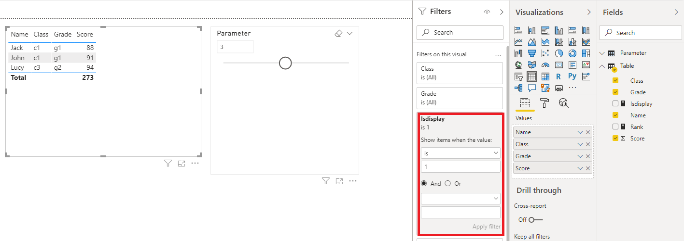This screenshot has width=684, height=241.
Task: Click the Parameter slider handle
Action: click(x=286, y=63)
